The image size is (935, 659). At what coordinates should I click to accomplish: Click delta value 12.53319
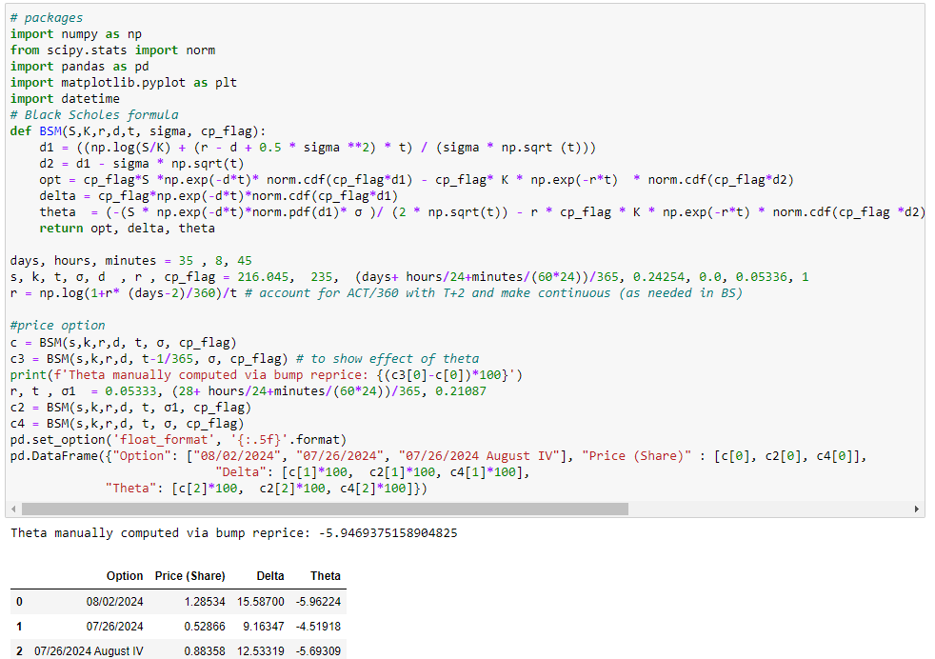[x=261, y=651]
